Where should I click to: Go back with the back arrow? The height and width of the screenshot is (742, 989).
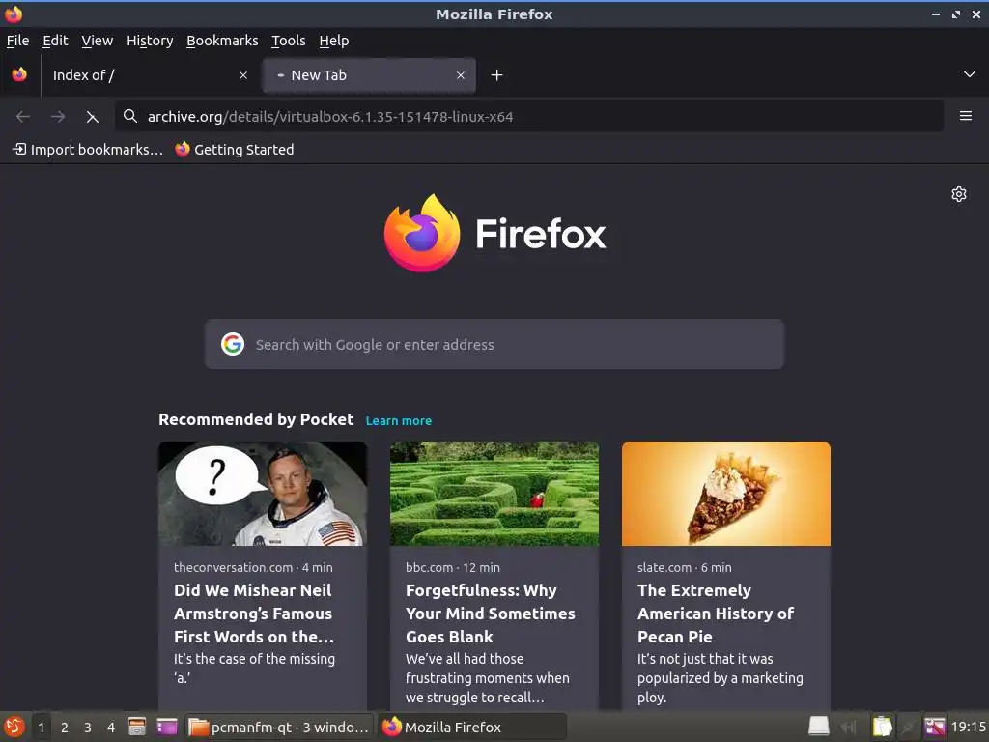tap(23, 116)
